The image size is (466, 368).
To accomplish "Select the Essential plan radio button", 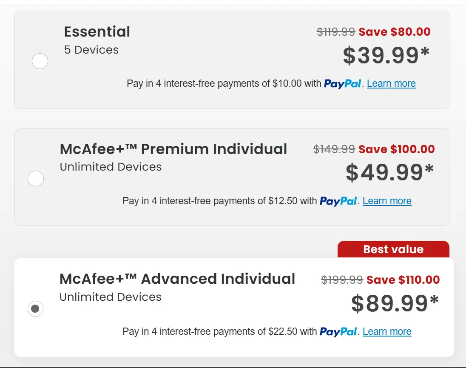I will point(40,61).
